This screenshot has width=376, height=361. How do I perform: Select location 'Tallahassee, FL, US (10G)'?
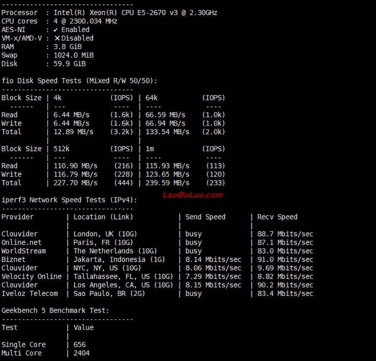123,277
